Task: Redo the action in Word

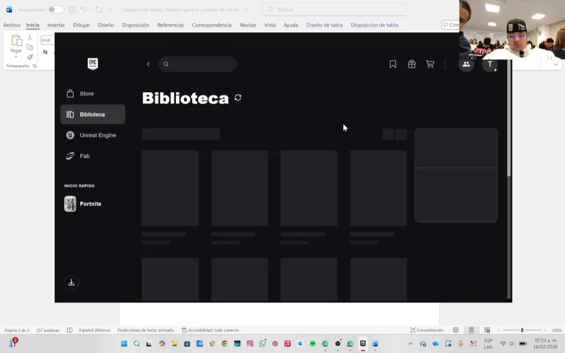Action: [99, 10]
